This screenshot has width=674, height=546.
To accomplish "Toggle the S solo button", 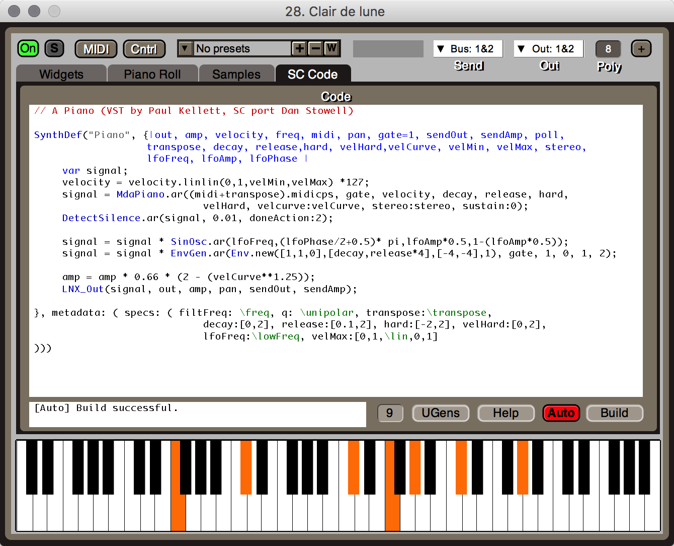I will [x=54, y=48].
